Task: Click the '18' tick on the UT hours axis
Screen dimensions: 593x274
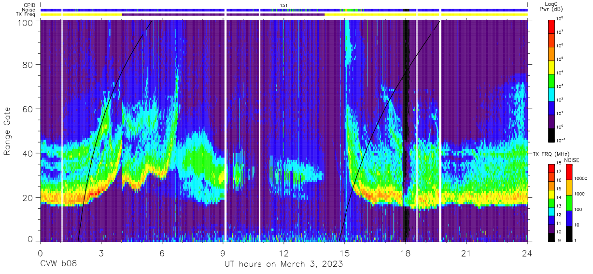Action: [406, 253]
